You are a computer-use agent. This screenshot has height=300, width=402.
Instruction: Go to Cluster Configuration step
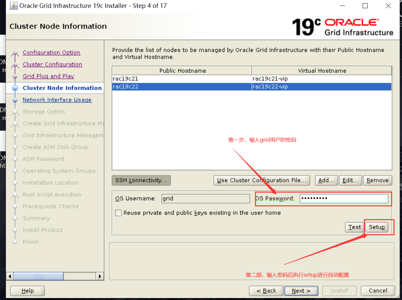click(53, 64)
